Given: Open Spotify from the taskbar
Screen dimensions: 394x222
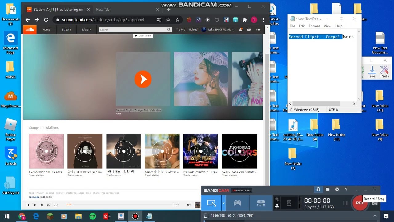Looking at the screenshot, I should point(93,216).
